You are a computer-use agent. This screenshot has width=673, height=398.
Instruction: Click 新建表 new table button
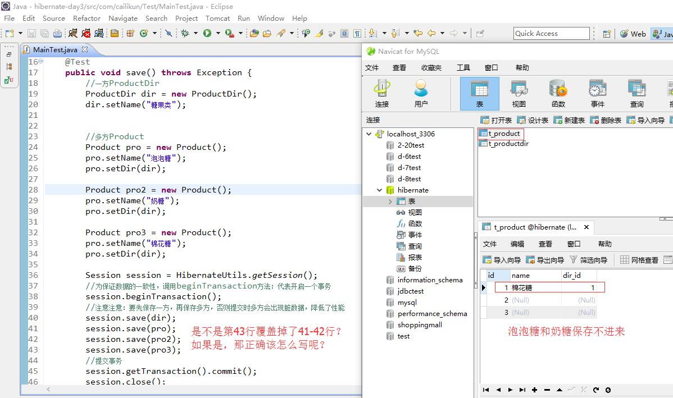[x=569, y=120]
